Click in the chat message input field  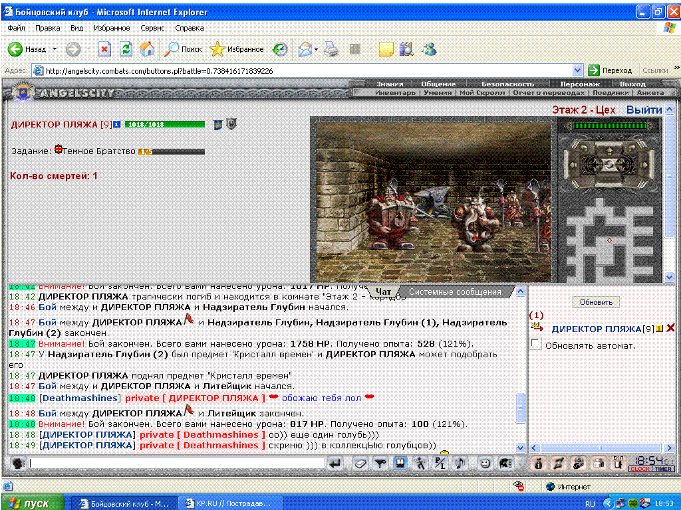176,463
